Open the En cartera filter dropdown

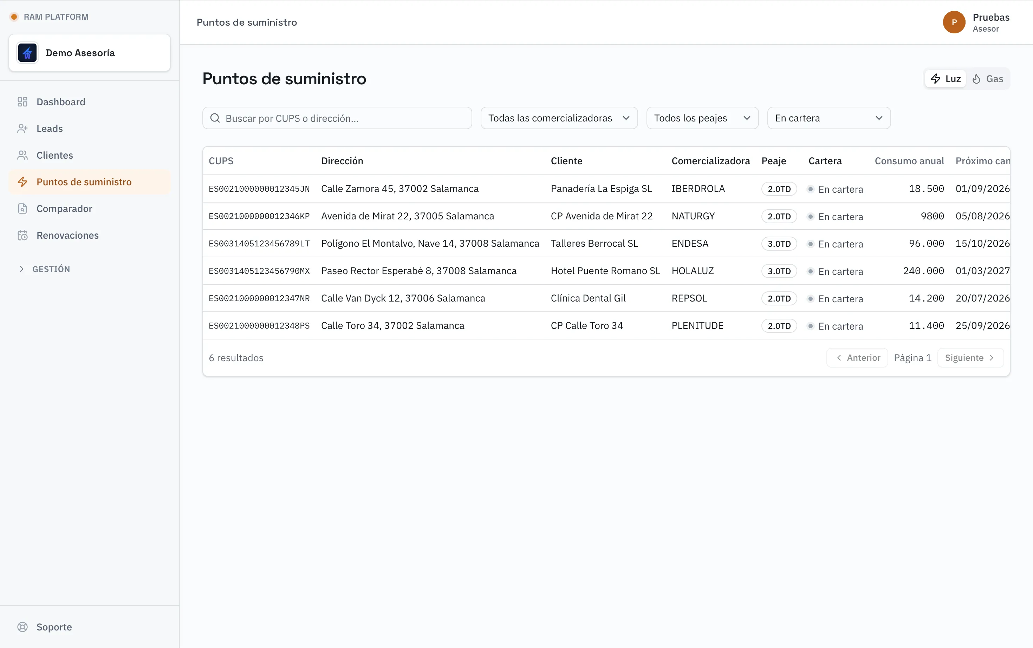[829, 118]
